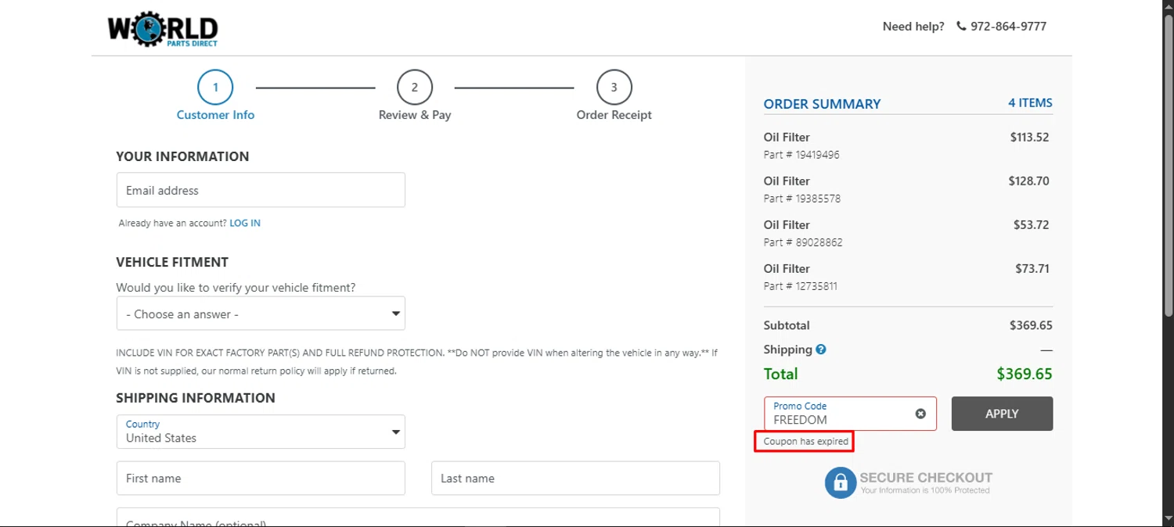
Task: Open the Shipping help question-mark icon
Action: (821, 350)
